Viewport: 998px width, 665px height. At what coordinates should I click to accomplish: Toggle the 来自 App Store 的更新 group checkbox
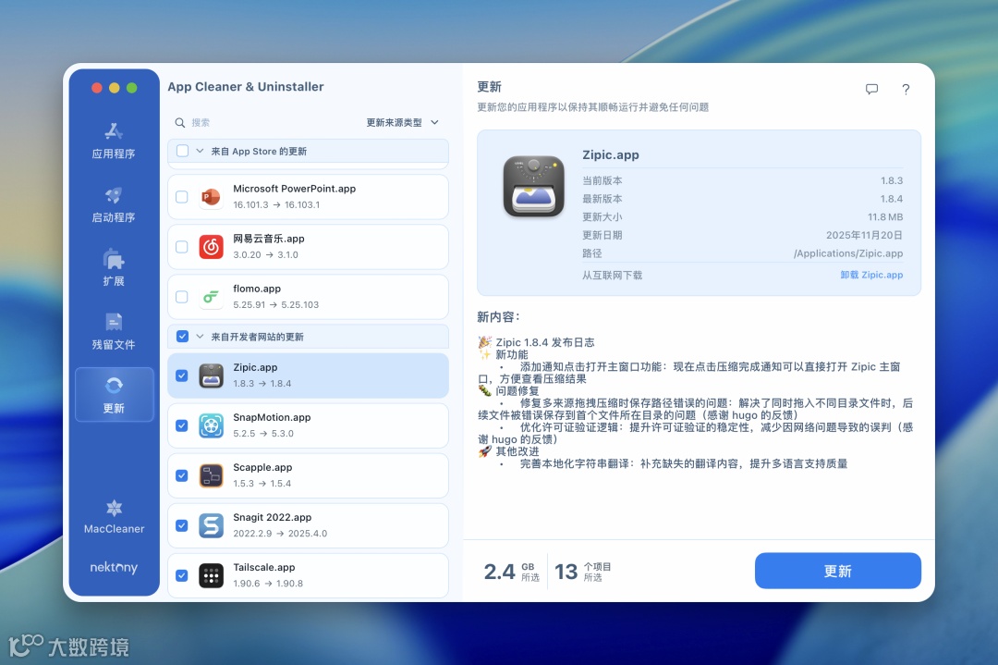[182, 151]
